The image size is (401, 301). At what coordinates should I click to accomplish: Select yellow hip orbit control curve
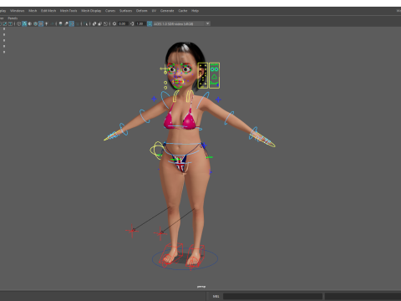tap(157, 150)
